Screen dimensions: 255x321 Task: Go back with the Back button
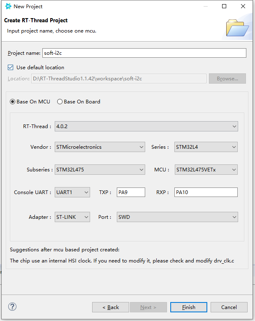click(x=111, y=307)
